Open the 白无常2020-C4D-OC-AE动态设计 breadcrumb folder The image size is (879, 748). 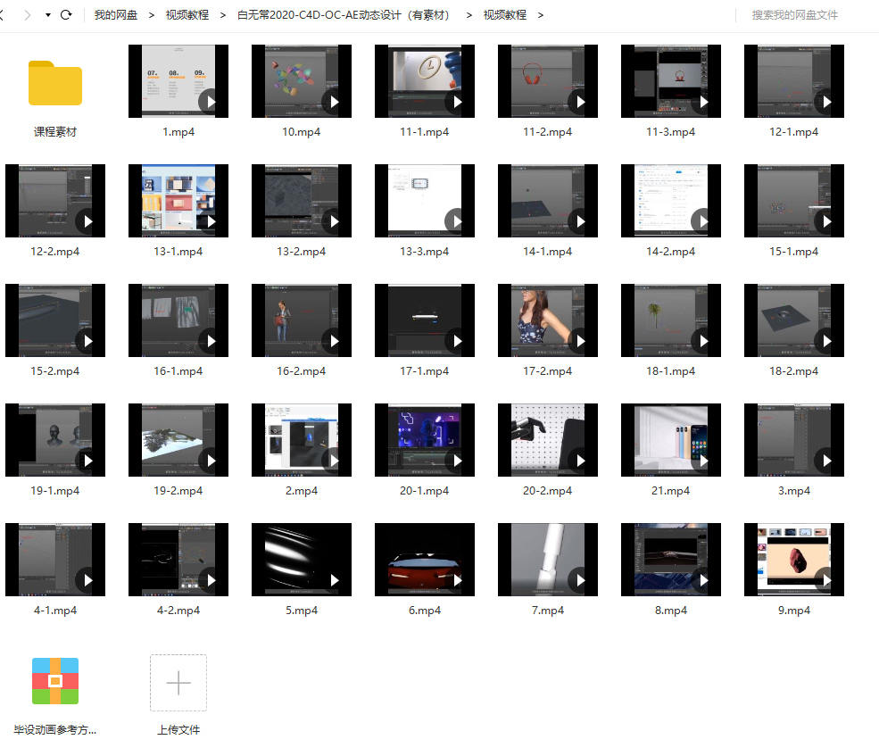pos(344,15)
